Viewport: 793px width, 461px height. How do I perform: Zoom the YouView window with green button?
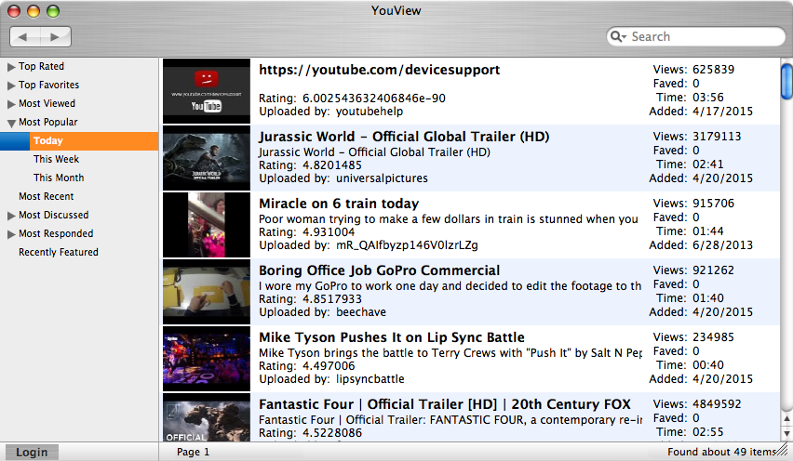tap(53, 10)
